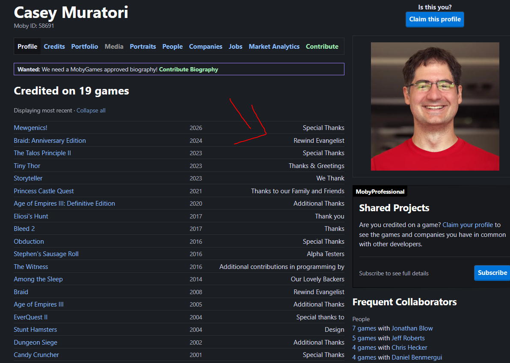Screen dimensions: 510x363
Task: Collapse all credited games
Action: 91,110
